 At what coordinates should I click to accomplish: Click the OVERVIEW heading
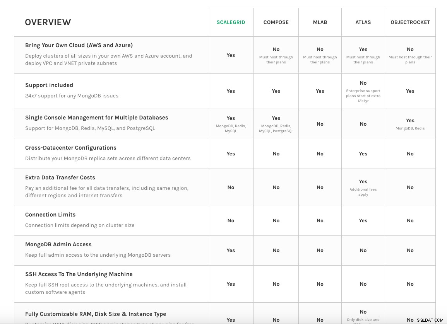tap(48, 22)
